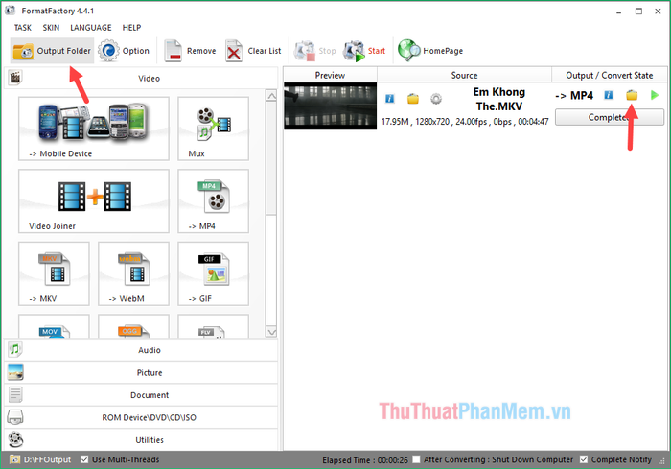Choose the Video Joiner tool
The height and width of the screenshot is (469, 671).
(93, 201)
